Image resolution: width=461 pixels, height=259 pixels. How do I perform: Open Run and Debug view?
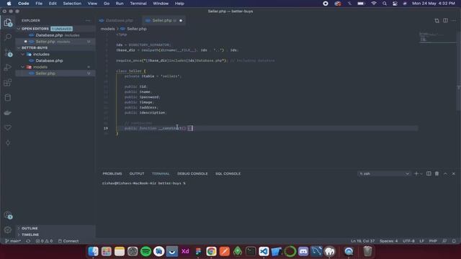pyautogui.click(x=8, y=67)
